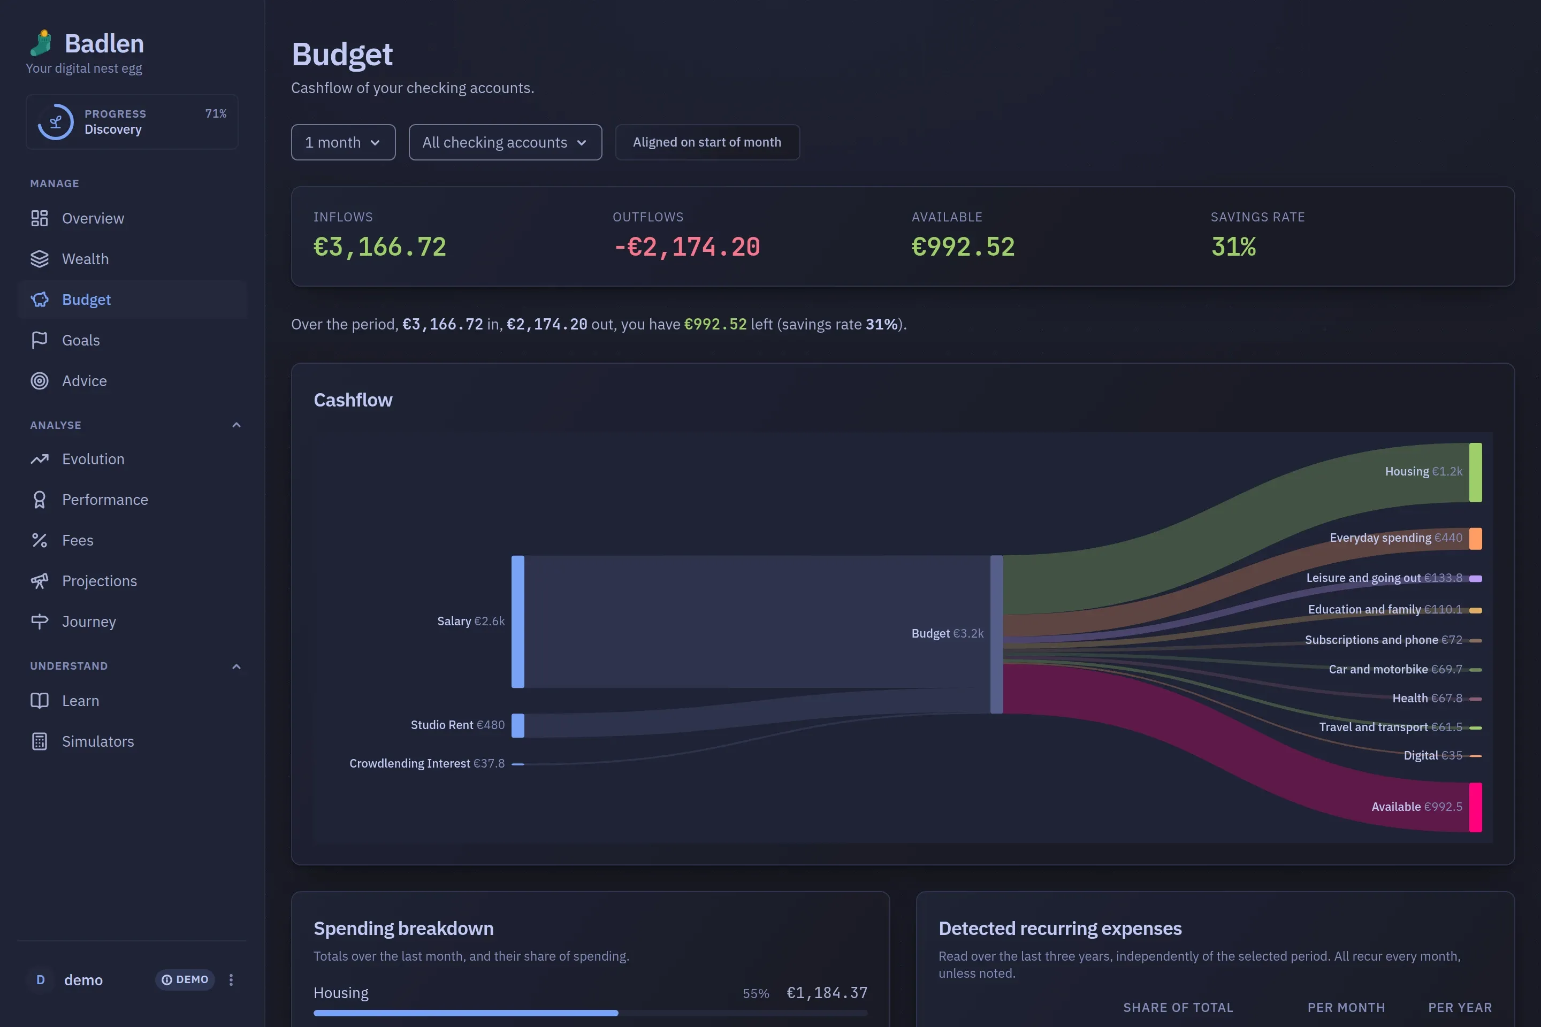
Task: Open the Projections page
Action: [x=132, y=581]
